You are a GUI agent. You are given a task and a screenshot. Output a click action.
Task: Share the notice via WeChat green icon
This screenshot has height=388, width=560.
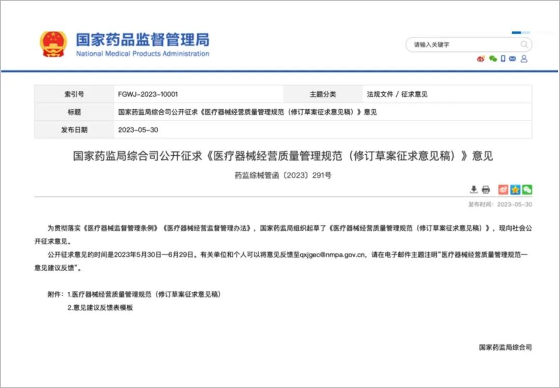[x=527, y=189]
